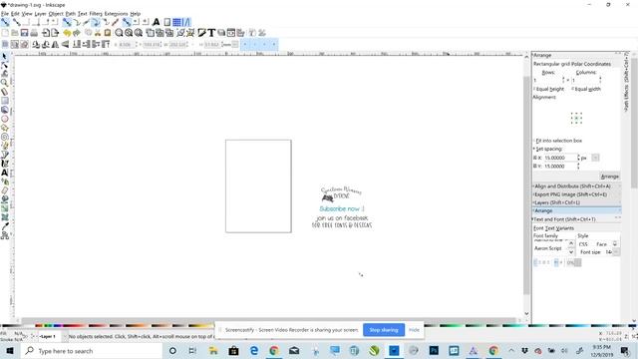Viewport: 638px width, 359px height.
Task: Select the Zoom tool in toolbox
Action: click(4, 83)
